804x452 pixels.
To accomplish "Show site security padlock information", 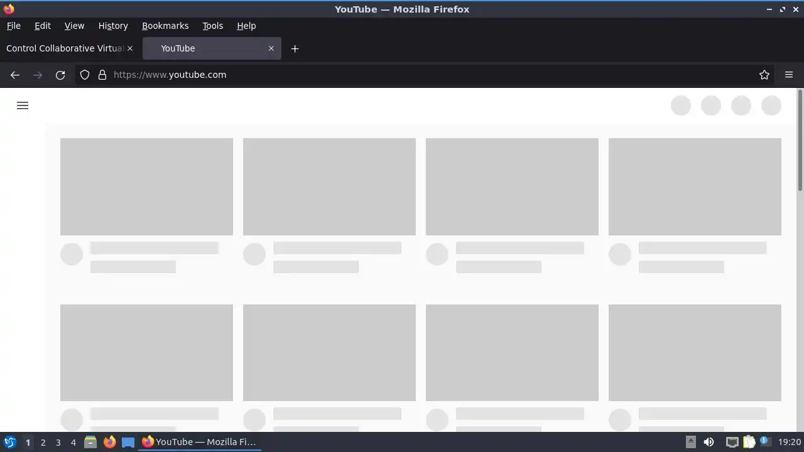I will pyautogui.click(x=102, y=75).
